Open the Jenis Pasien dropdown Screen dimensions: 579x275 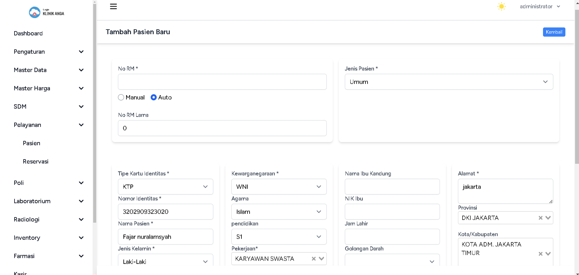pos(449,82)
